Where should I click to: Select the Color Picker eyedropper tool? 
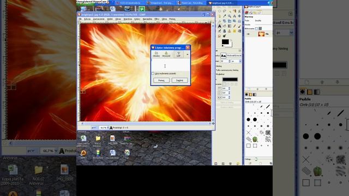(224, 16)
